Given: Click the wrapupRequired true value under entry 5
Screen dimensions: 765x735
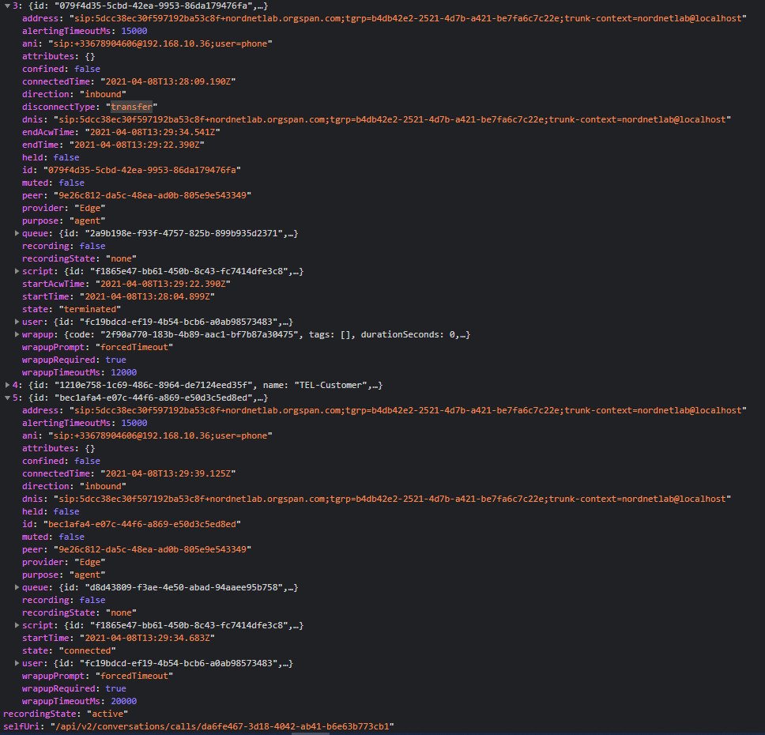Looking at the screenshot, I should [x=115, y=688].
